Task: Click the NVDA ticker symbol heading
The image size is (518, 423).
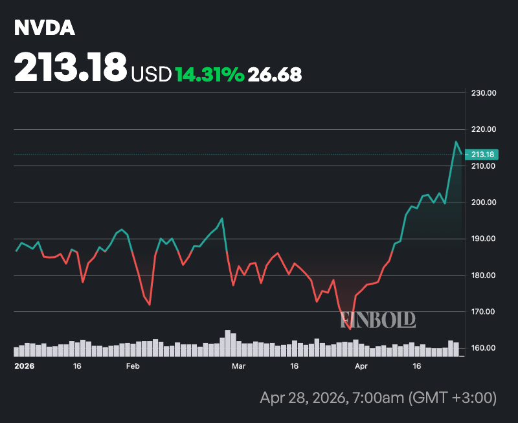Action: 45,28
